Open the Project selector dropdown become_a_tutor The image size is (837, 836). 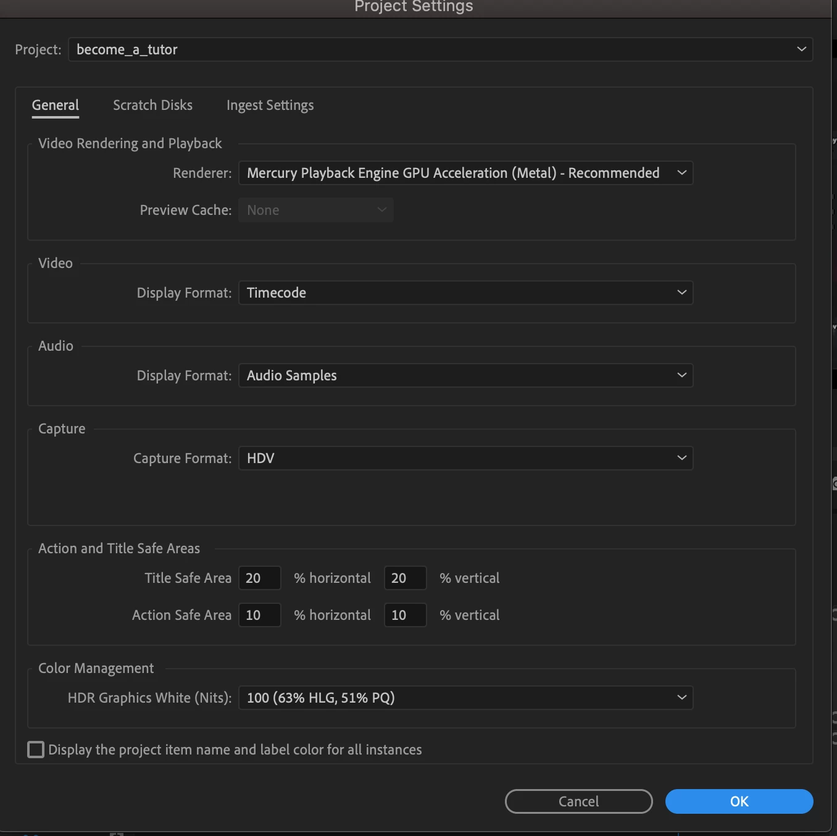pyautogui.click(x=440, y=49)
